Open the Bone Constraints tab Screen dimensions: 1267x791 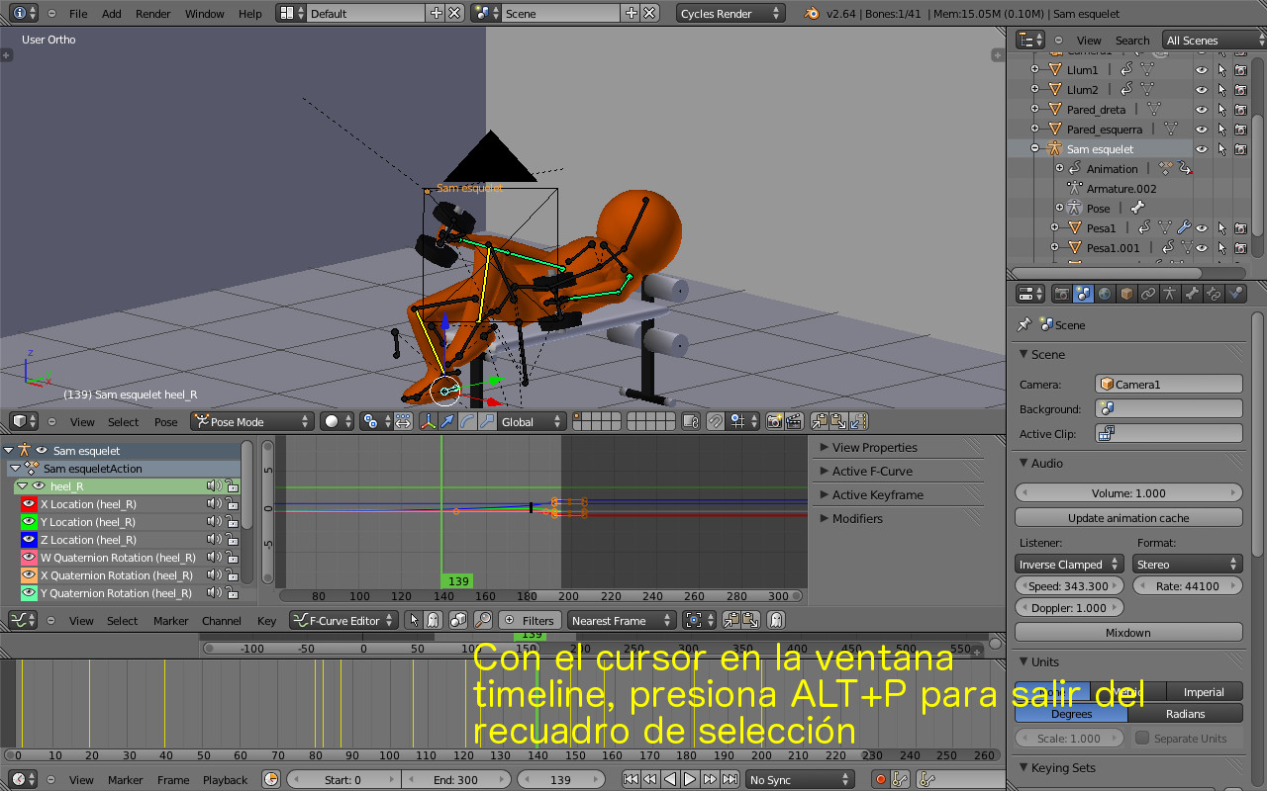(x=1214, y=294)
